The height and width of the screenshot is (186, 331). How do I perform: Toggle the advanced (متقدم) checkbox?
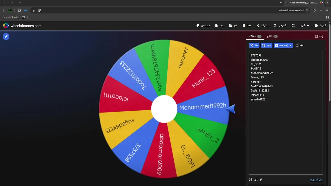tap(297, 45)
